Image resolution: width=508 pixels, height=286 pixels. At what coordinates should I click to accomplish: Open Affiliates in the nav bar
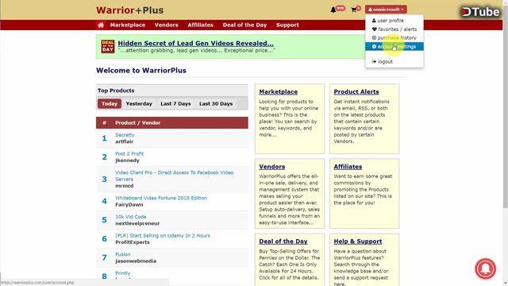tap(201, 25)
